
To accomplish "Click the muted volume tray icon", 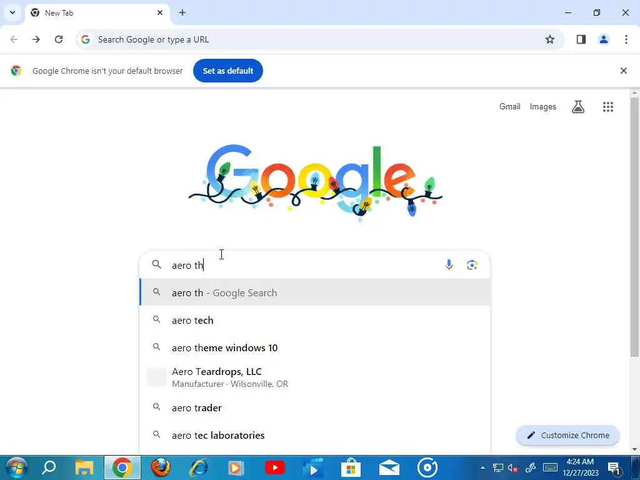I will coord(513,467).
